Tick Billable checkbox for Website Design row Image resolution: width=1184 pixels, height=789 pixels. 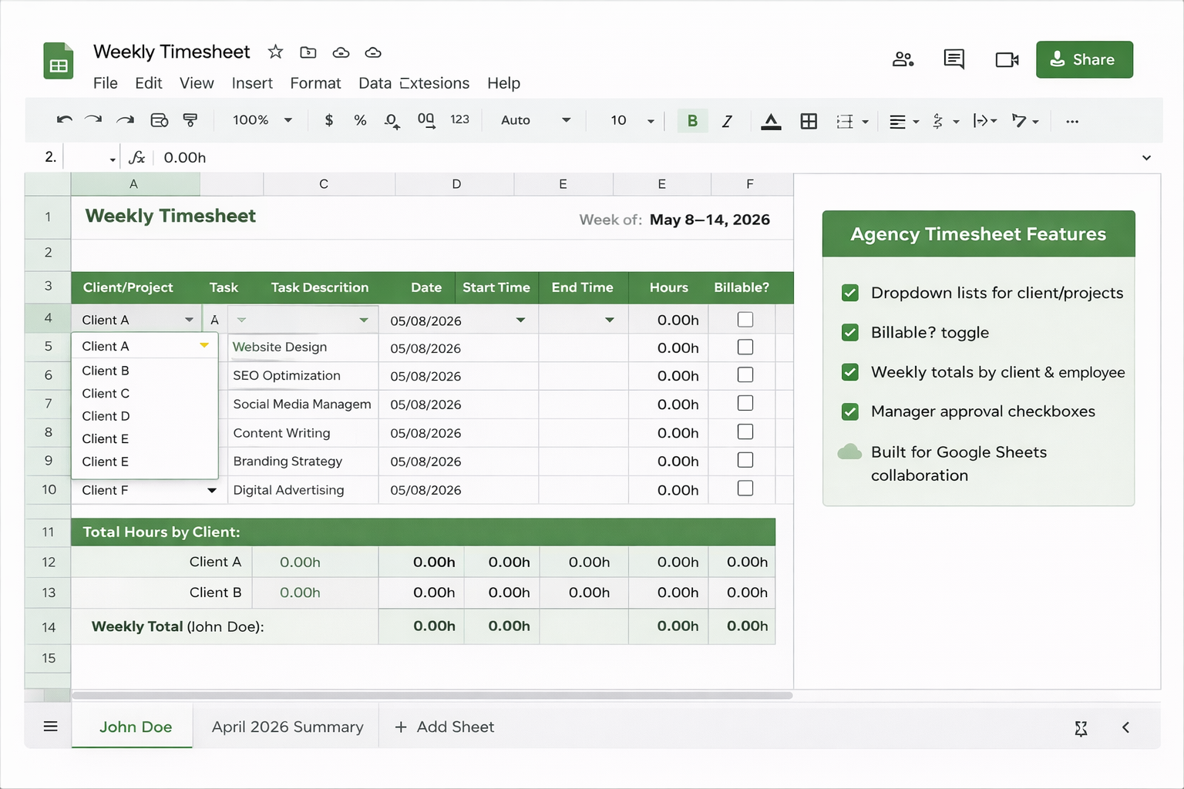(x=745, y=347)
